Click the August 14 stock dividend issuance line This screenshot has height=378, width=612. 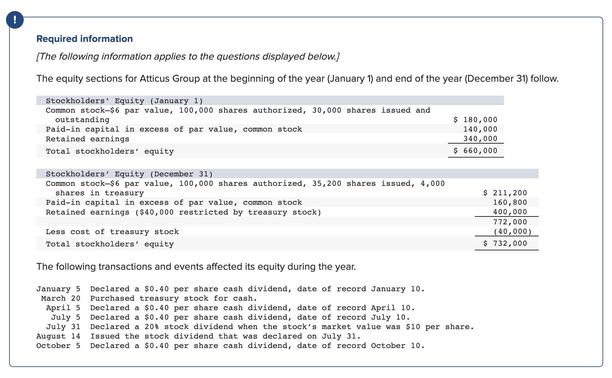point(225,336)
